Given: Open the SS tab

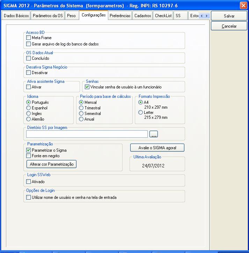Looking at the screenshot, I should pyautogui.click(x=181, y=16).
